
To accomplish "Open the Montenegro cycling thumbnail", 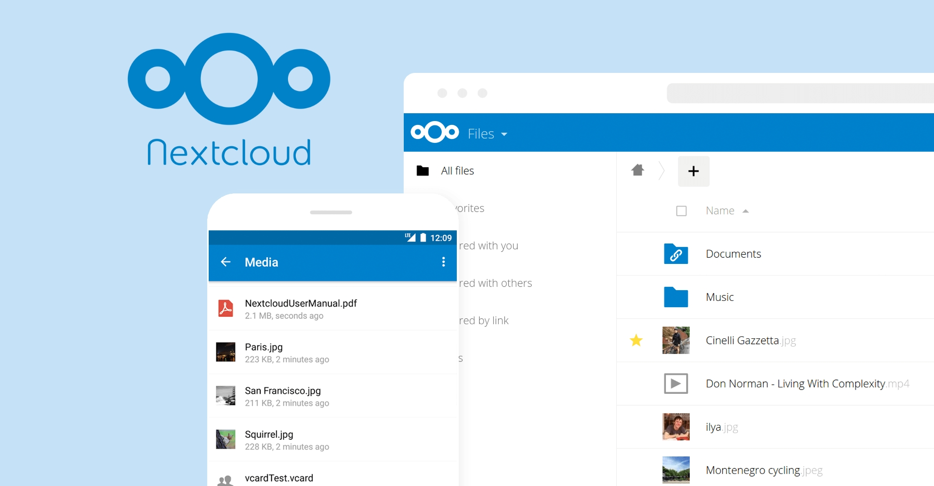I will tap(676, 469).
